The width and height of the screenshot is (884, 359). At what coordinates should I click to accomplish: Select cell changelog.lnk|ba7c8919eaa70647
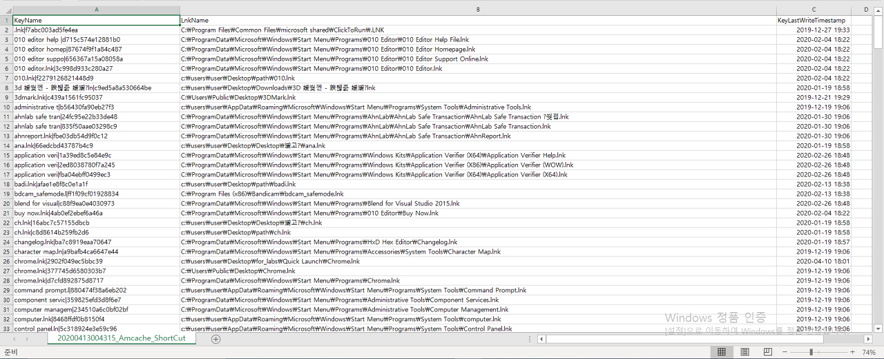[96, 243]
